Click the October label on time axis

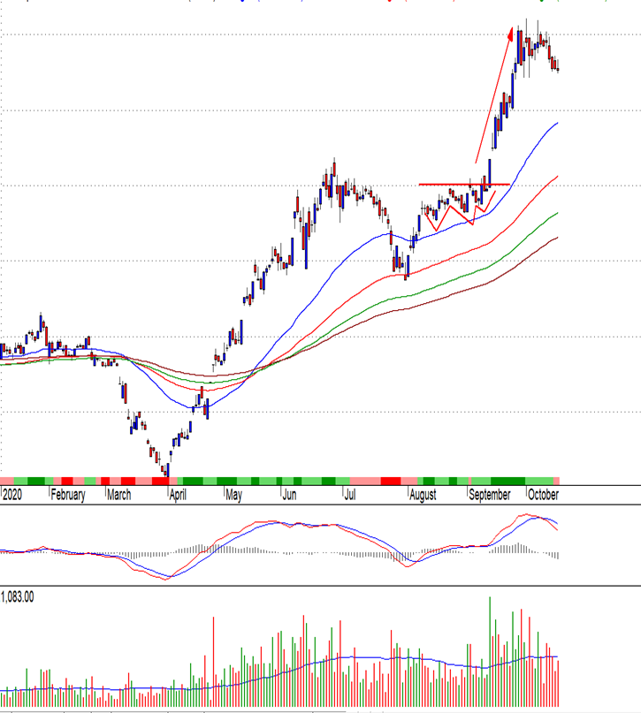click(543, 495)
